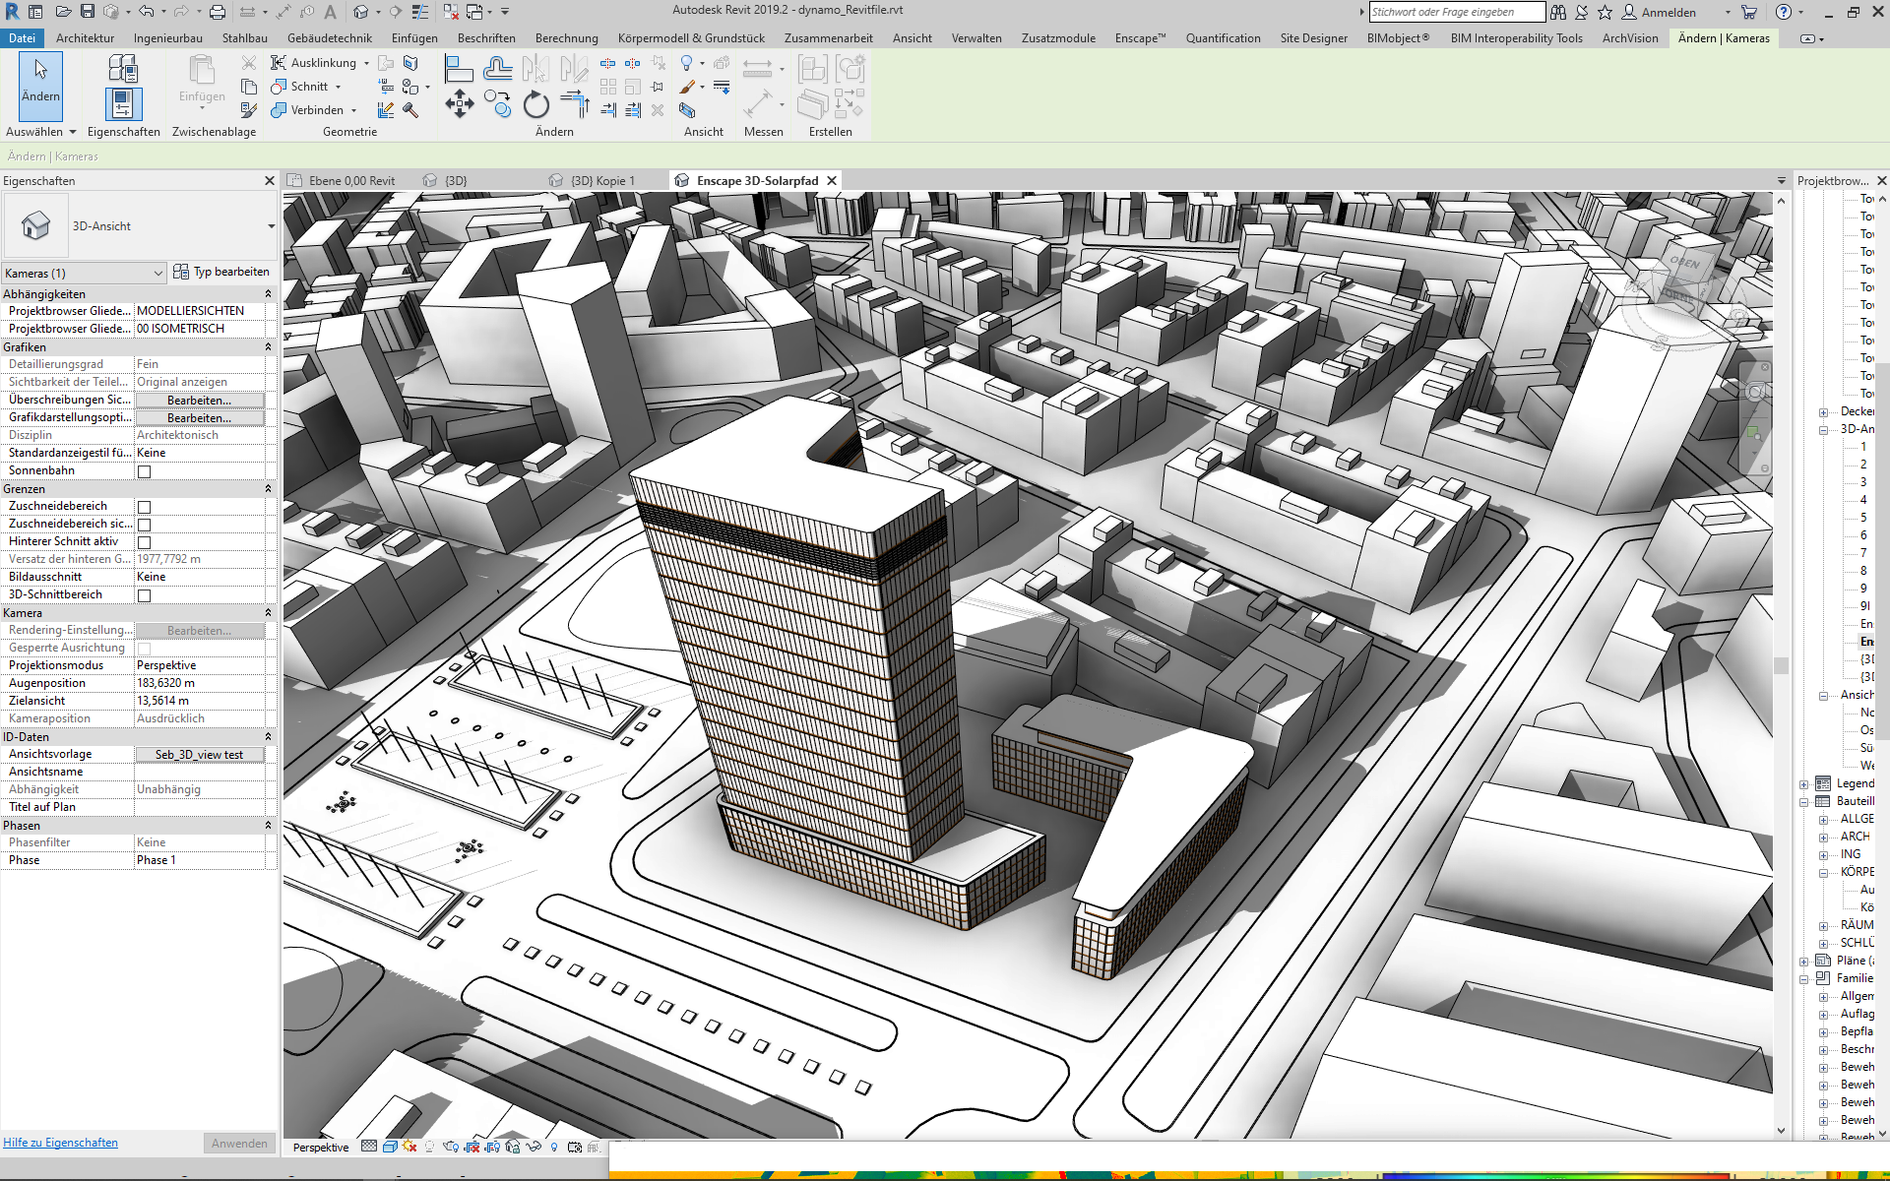Click the Type Properties icon in ribbon
The height and width of the screenshot is (1181, 1890).
(122, 69)
